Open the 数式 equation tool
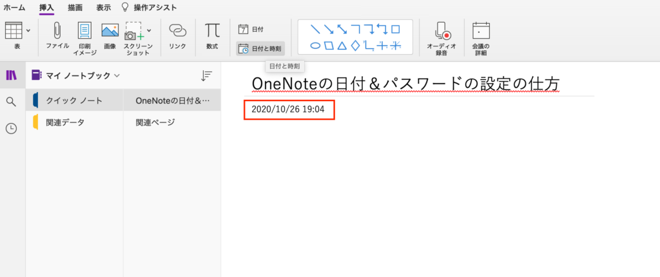 [212, 30]
